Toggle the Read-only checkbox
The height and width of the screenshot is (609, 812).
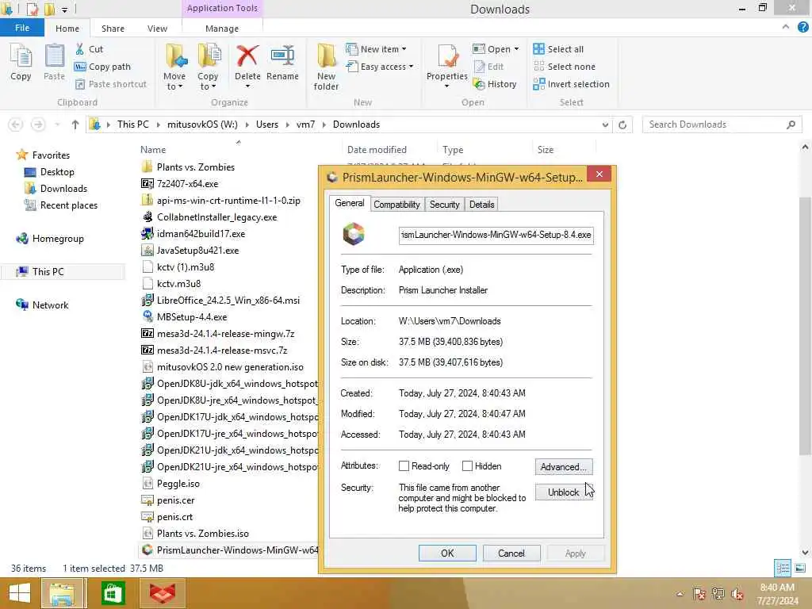point(404,466)
